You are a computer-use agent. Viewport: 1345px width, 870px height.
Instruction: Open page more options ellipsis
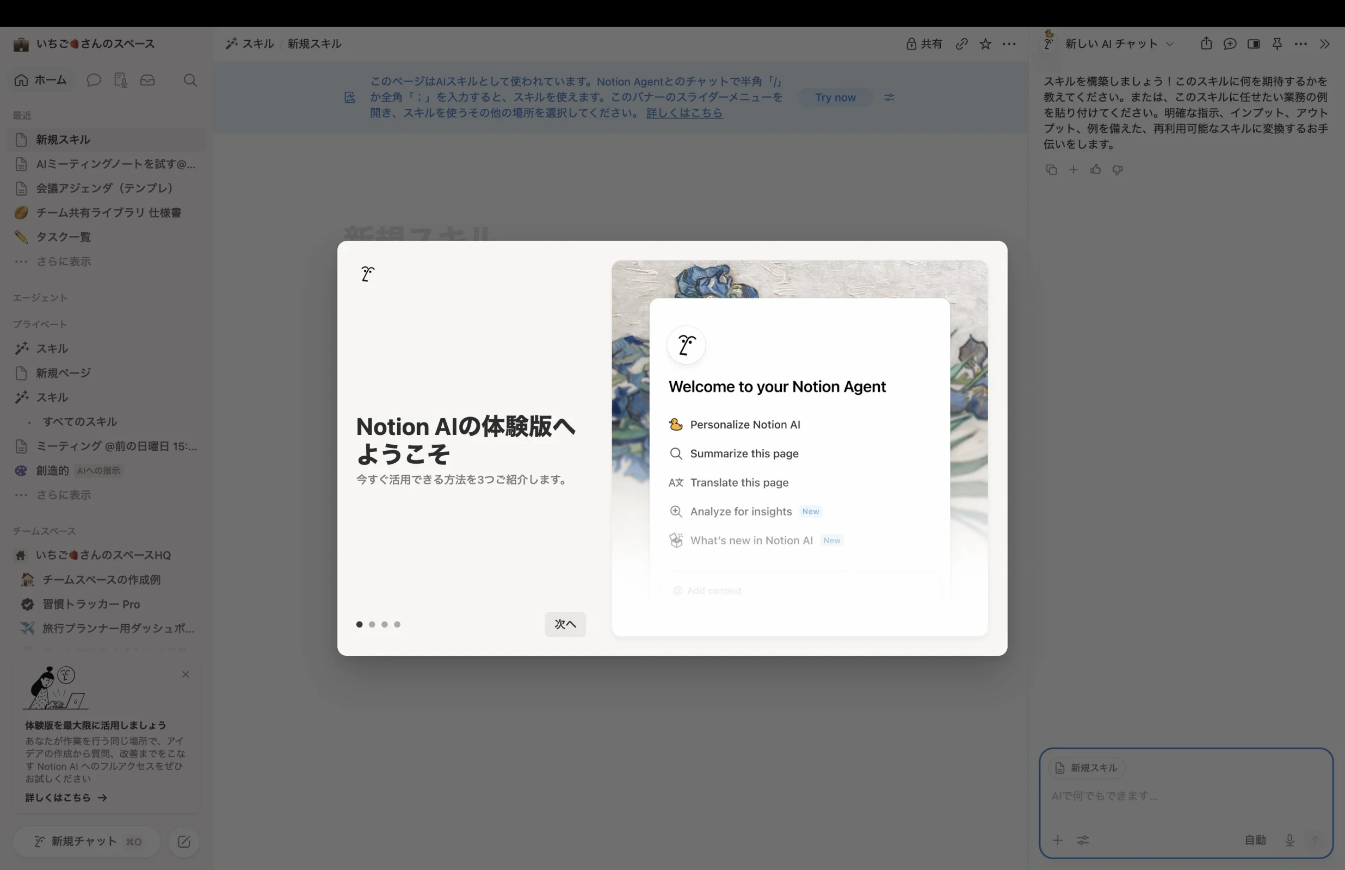pyautogui.click(x=1009, y=43)
